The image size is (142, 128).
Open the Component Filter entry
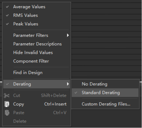click(37, 61)
